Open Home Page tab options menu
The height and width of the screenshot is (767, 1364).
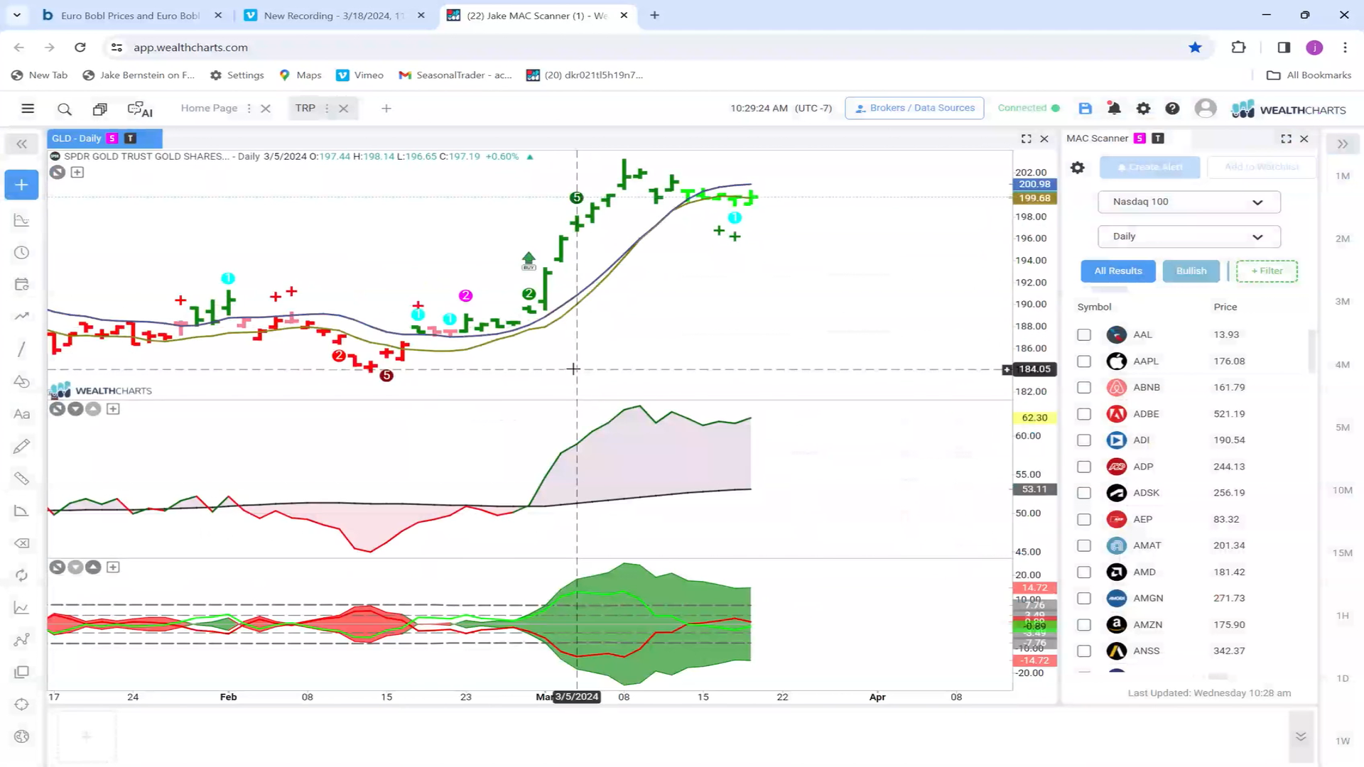point(249,108)
